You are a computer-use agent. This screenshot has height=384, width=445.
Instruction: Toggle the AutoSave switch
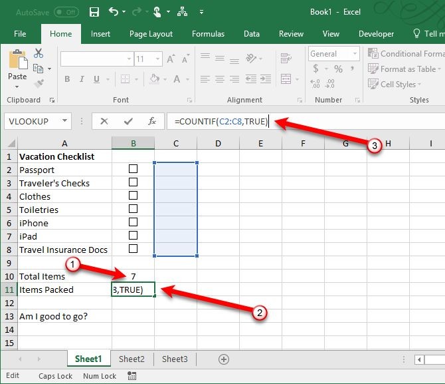(x=66, y=12)
